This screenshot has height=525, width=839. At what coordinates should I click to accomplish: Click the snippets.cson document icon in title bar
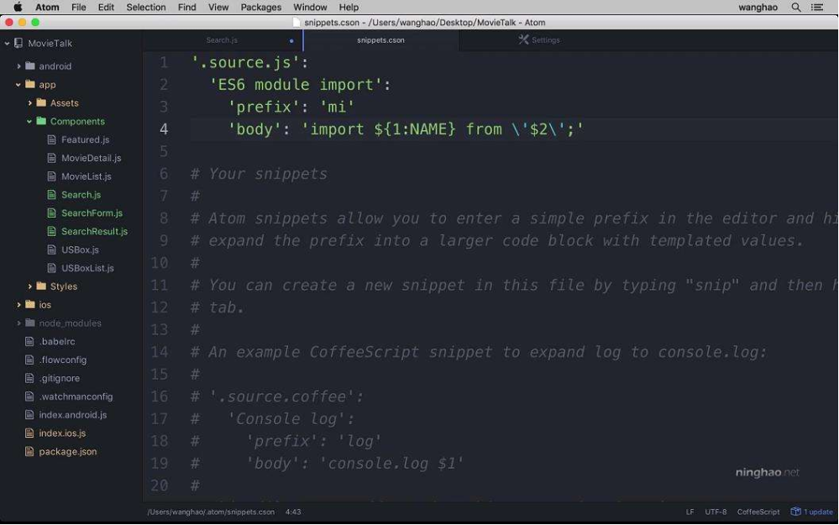coord(296,23)
